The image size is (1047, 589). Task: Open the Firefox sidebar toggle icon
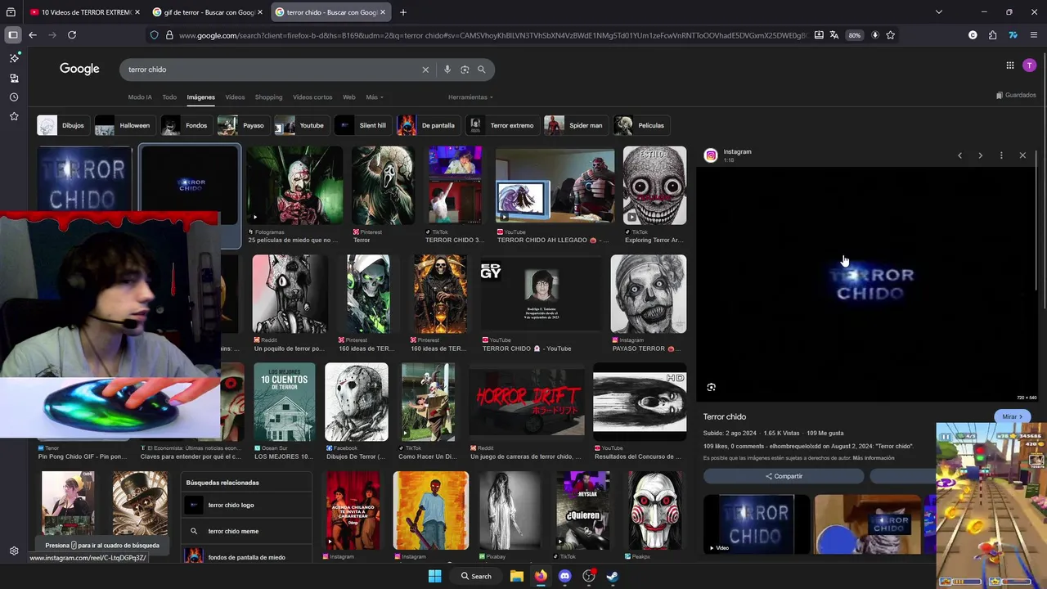point(12,35)
